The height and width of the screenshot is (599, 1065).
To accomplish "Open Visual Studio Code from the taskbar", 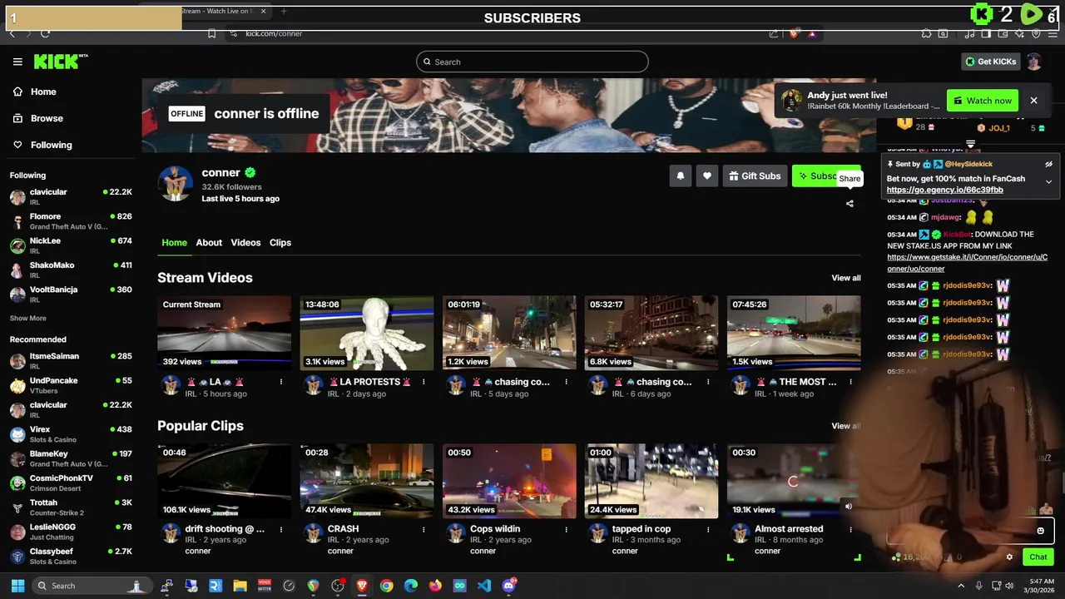I will point(484,586).
